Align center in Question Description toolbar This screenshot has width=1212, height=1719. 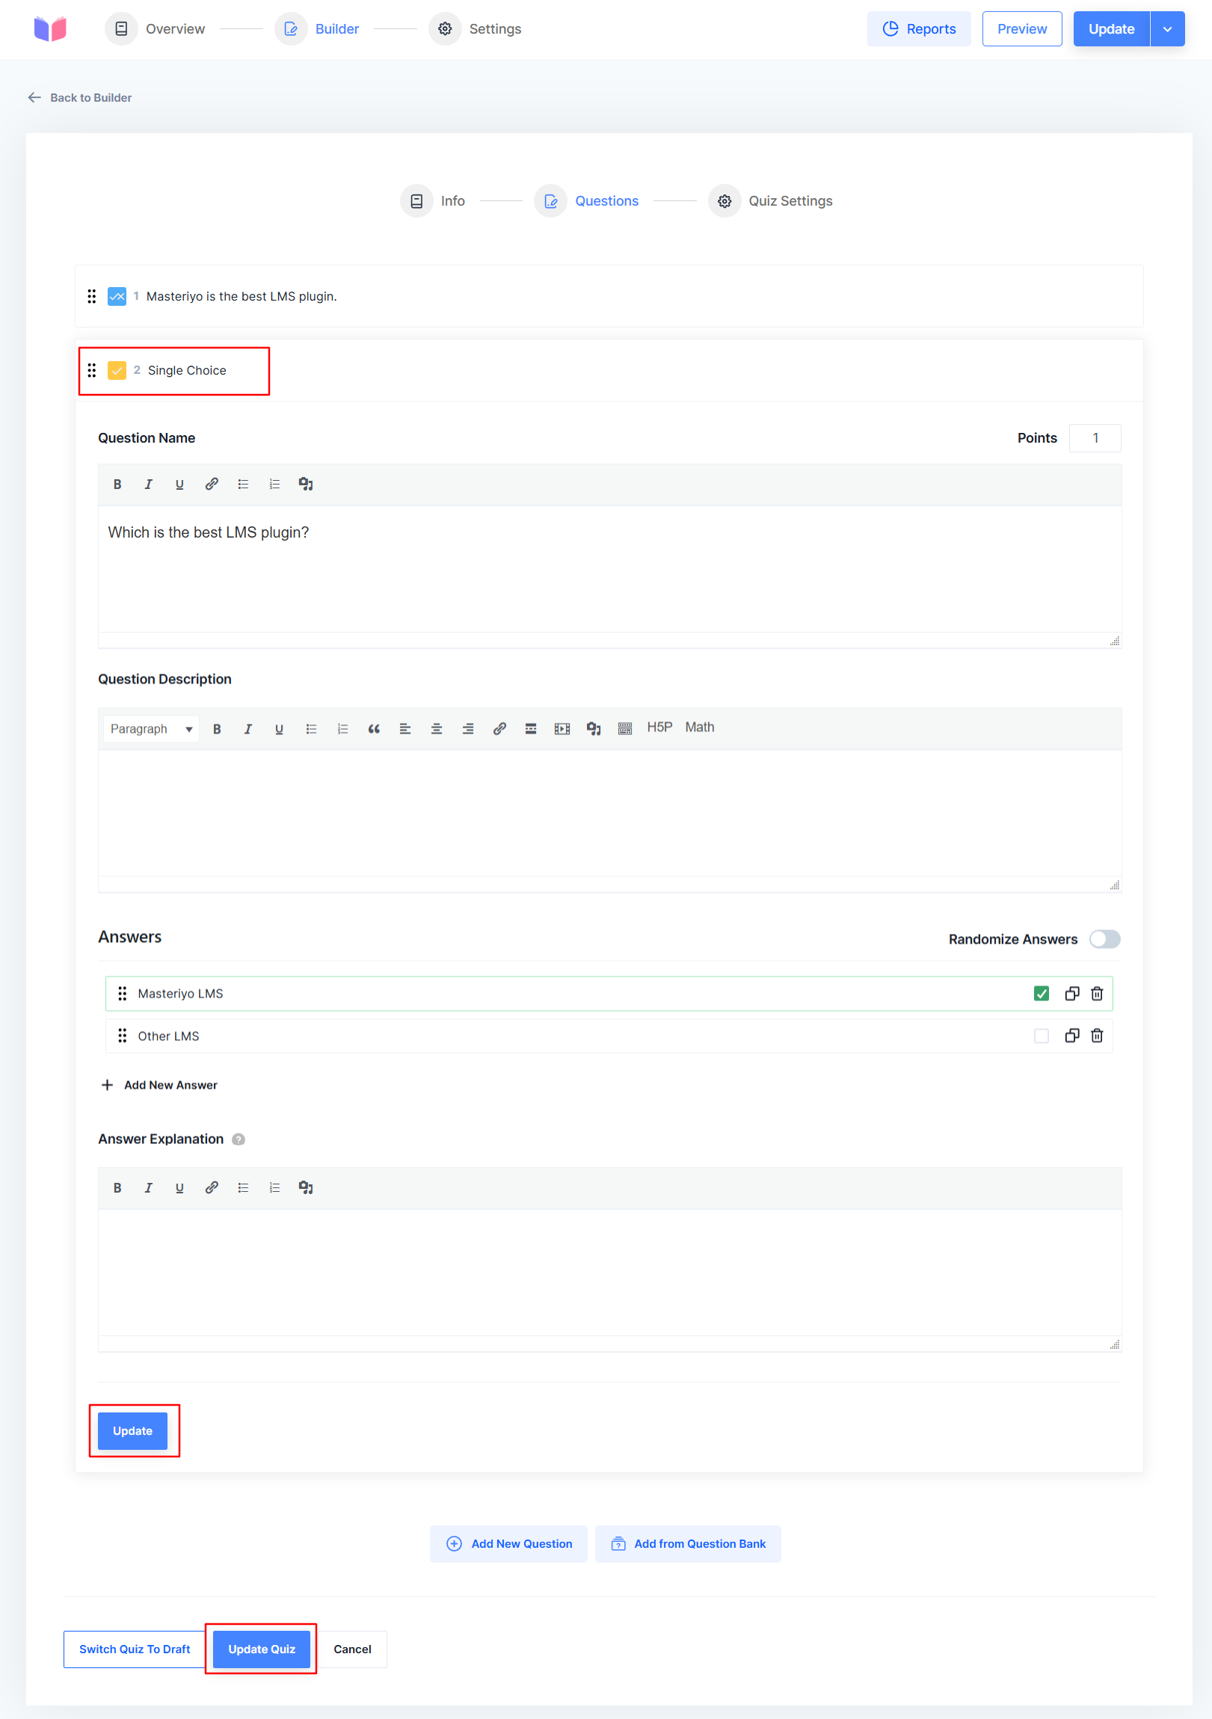pos(437,728)
